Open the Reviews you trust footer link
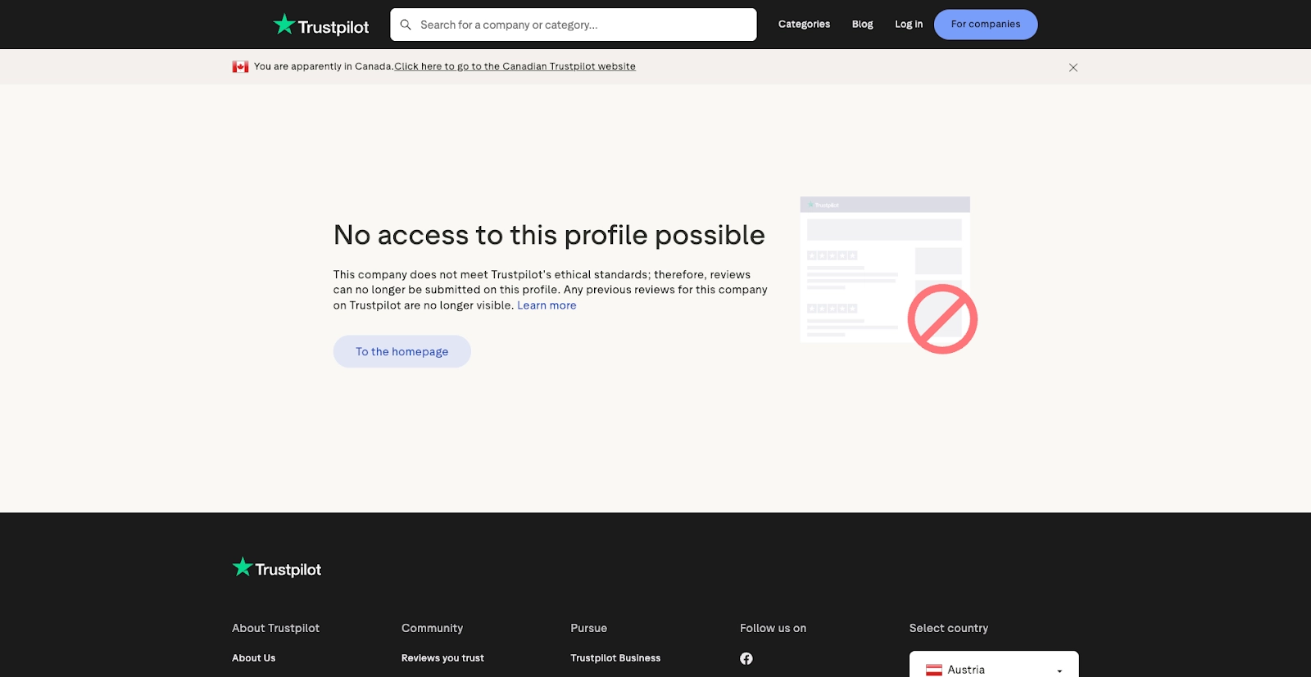This screenshot has height=677, width=1311. click(442, 658)
